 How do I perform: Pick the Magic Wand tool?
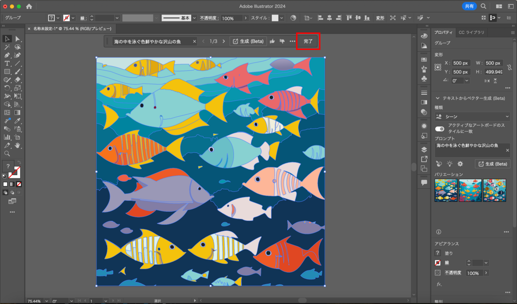click(7, 47)
